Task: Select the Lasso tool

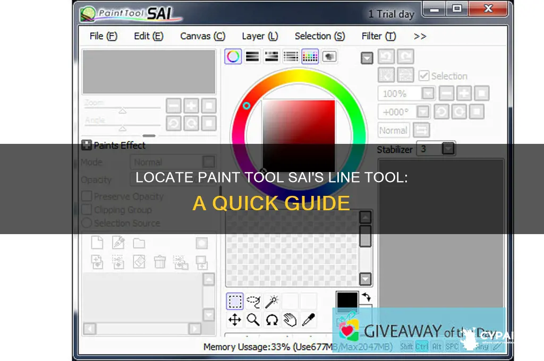Action: pos(253,301)
